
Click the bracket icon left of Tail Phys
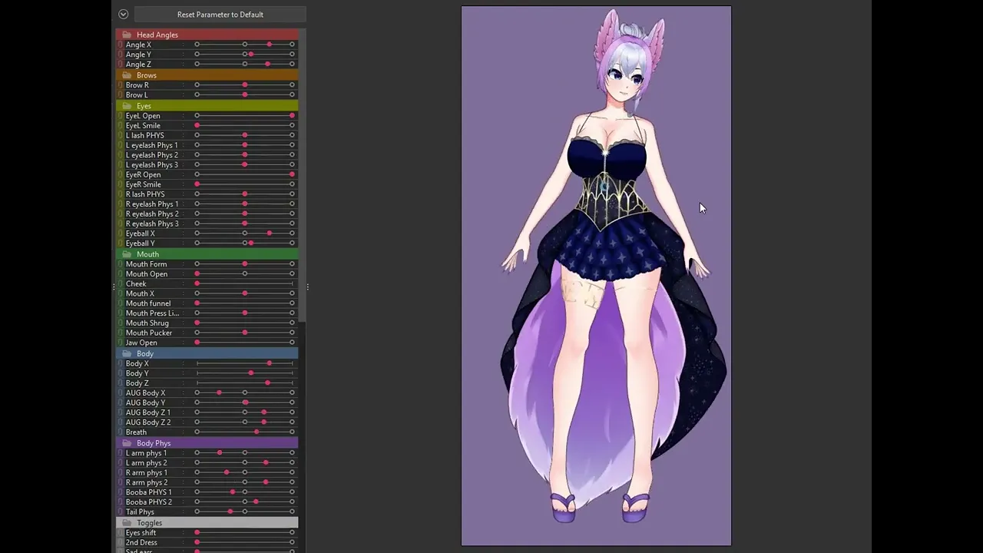point(121,512)
